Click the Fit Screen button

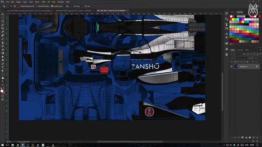click(77, 6)
